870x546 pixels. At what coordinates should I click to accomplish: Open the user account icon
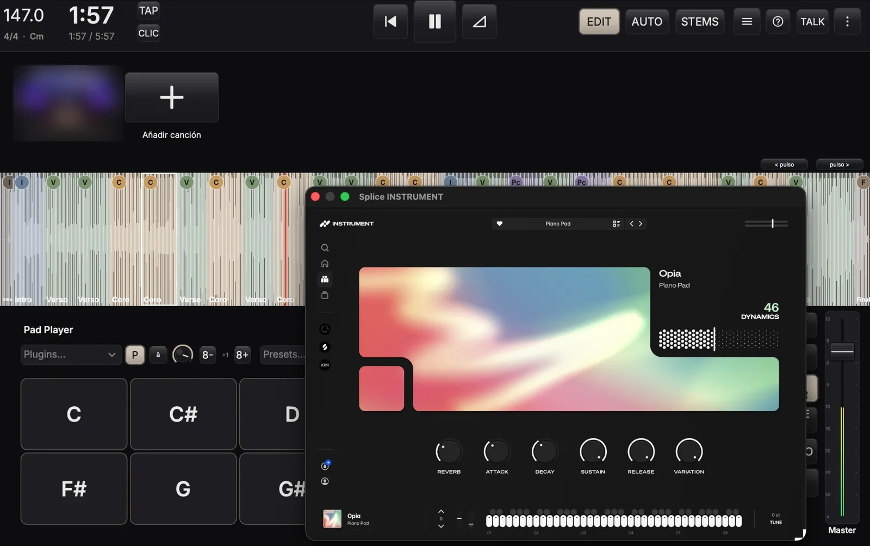click(325, 481)
